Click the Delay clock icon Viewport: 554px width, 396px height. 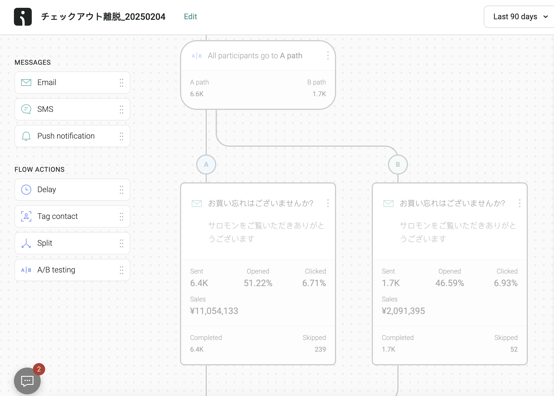point(26,190)
